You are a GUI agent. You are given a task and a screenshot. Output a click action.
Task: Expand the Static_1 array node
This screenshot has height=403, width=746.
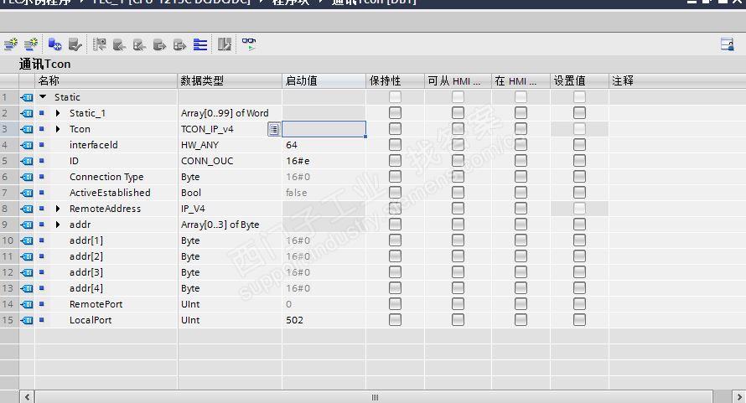point(58,113)
